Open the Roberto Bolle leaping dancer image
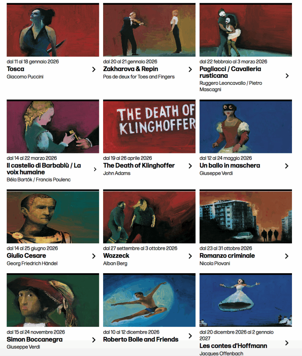 149,300
